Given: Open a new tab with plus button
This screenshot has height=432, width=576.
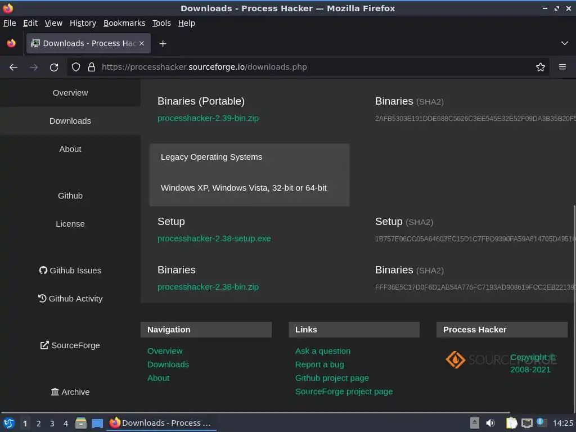Looking at the screenshot, I should [163, 44].
